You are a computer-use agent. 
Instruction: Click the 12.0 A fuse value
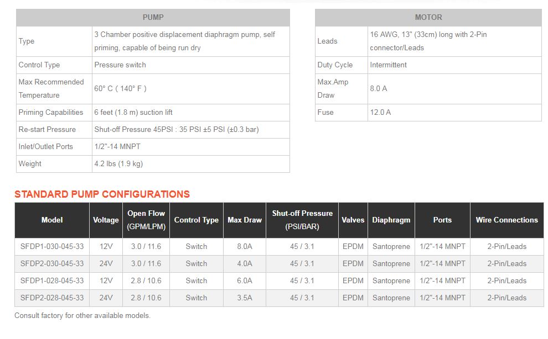coord(381,112)
